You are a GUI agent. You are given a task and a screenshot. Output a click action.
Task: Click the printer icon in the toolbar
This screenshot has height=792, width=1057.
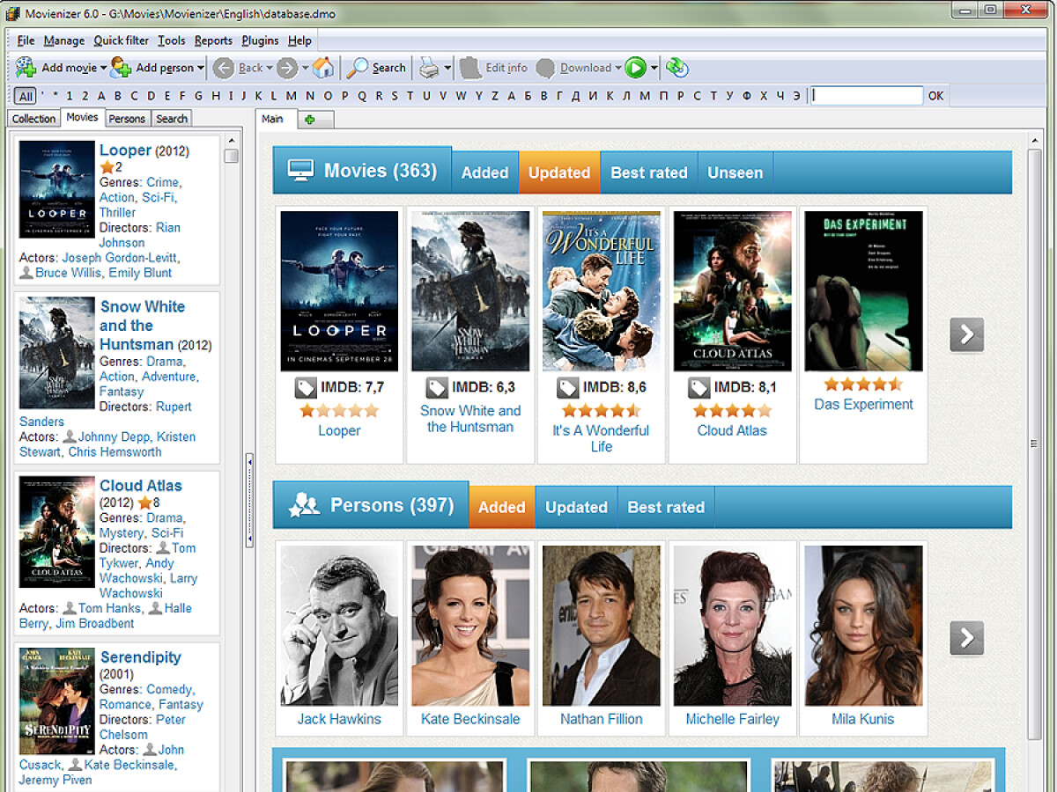[428, 68]
